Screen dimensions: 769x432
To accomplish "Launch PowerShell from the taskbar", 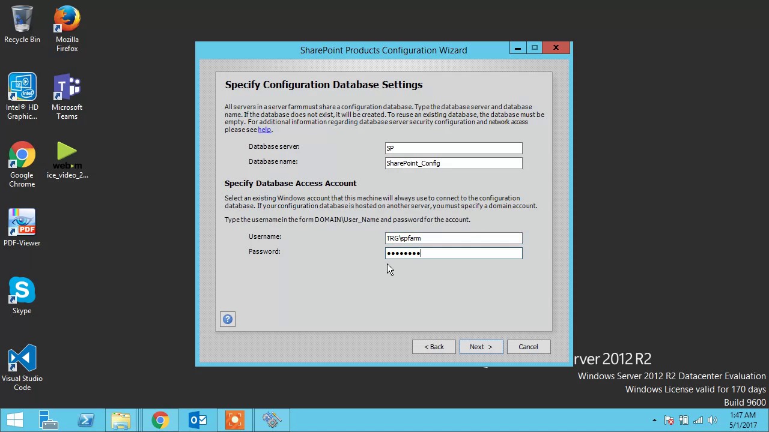I will pos(86,420).
